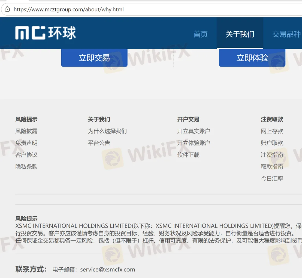Viewport: 302px width, 278px height.
Task: Open the 免责声明 link
Action: pos(26,143)
